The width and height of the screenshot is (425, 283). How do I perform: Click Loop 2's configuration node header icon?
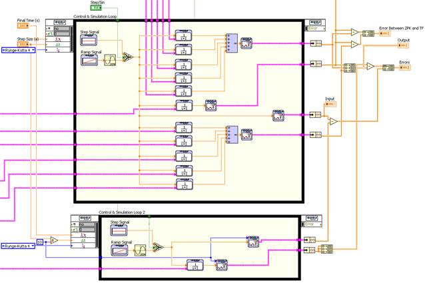pos(85,218)
